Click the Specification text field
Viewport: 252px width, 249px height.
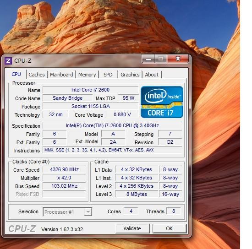pos(112,125)
